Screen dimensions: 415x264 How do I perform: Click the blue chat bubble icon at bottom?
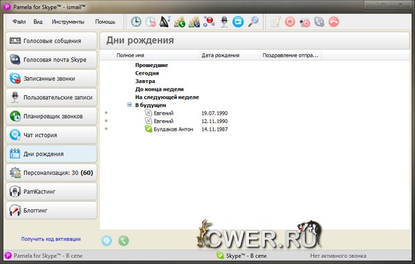pyautogui.click(x=107, y=241)
